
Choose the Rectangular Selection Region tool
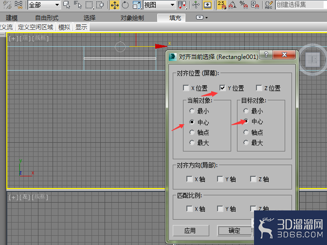point(89,5)
